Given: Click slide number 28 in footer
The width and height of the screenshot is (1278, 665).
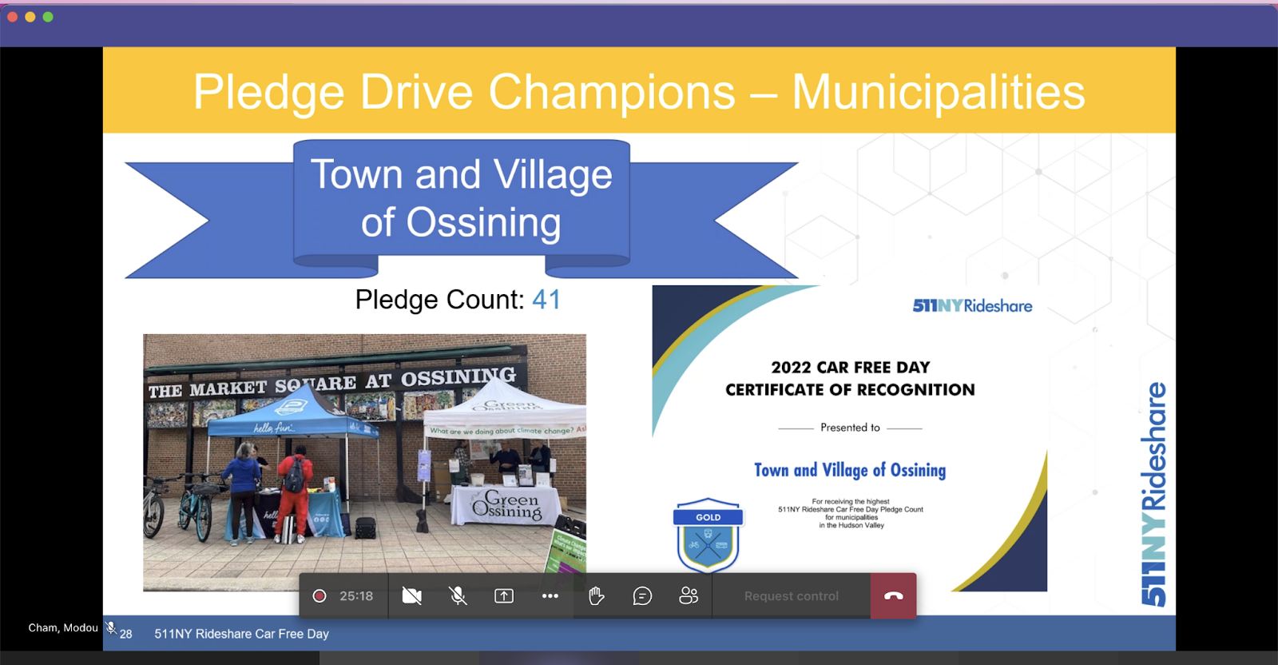Looking at the screenshot, I should coord(126,635).
